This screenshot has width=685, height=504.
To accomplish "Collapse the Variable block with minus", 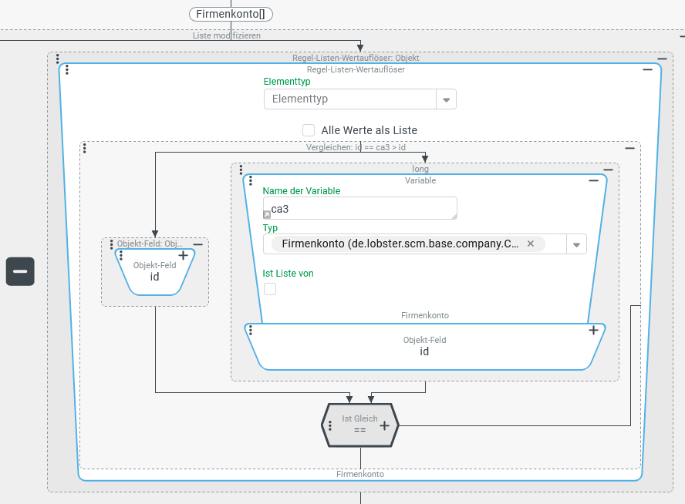I will click(593, 180).
